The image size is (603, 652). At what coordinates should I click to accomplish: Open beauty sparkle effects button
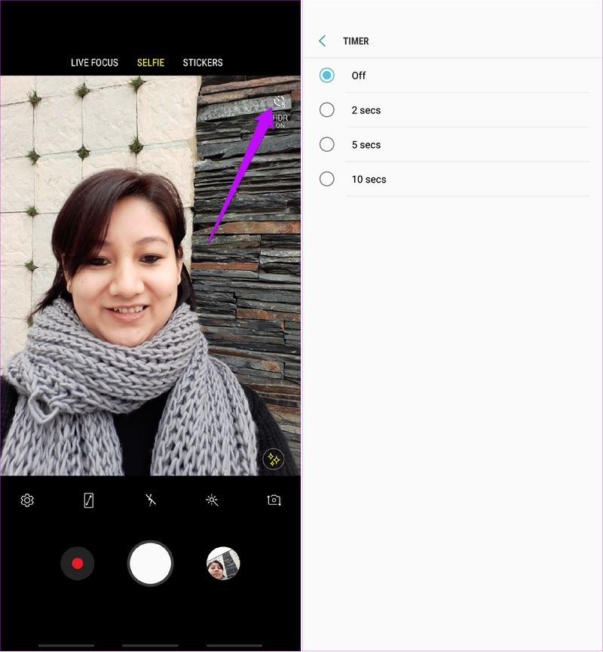pyautogui.click(x=274, y=460)
